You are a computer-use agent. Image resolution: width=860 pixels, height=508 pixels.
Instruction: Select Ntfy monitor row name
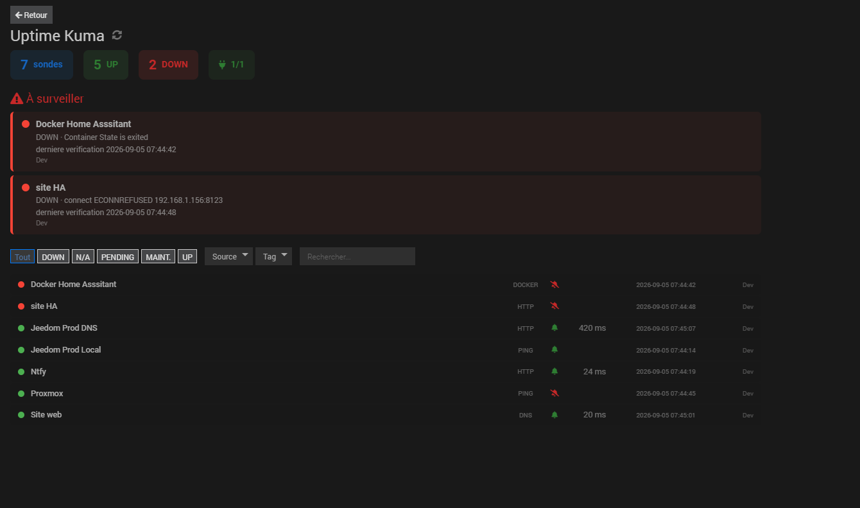tap(39, 372)
